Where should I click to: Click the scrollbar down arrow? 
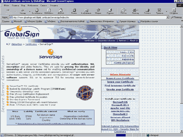tap(182, 131)
